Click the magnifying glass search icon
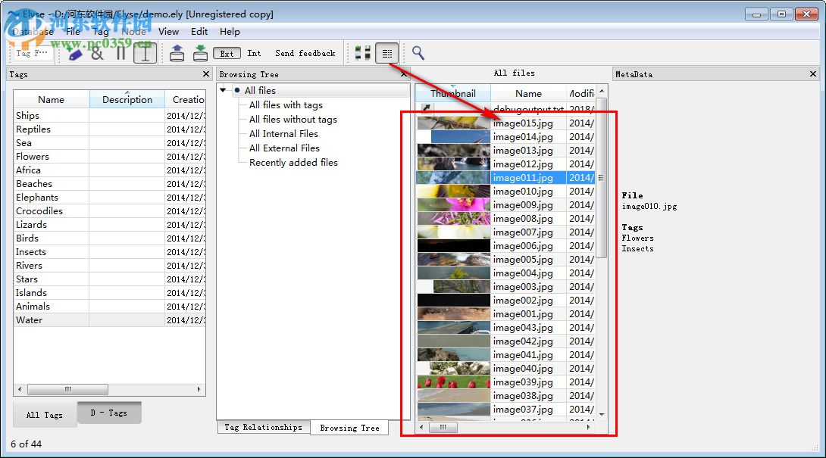The width and height of the screenshot is (826, 458). [x=418, y=53]
